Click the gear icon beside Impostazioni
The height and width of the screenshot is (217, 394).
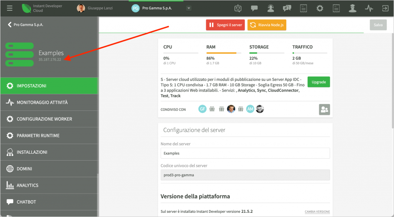[10, 86]
